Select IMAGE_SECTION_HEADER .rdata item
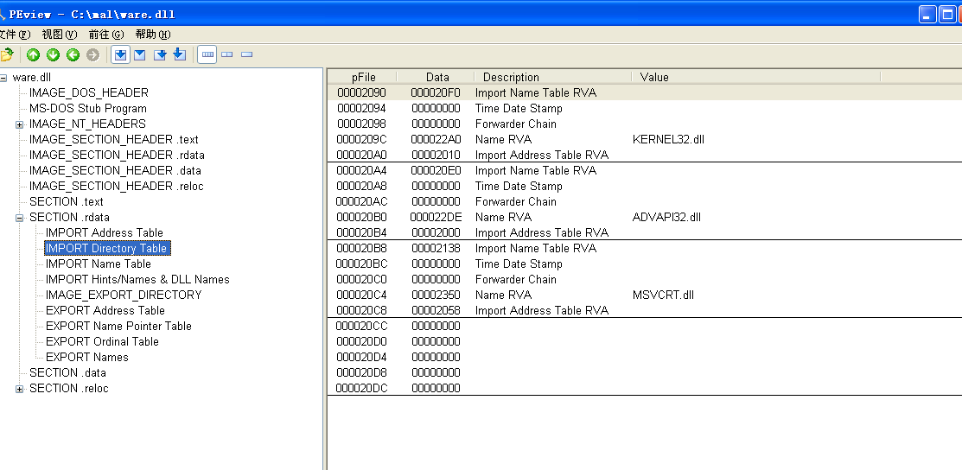The height and width of the screenshot is (470, 962). coord(117,156)
